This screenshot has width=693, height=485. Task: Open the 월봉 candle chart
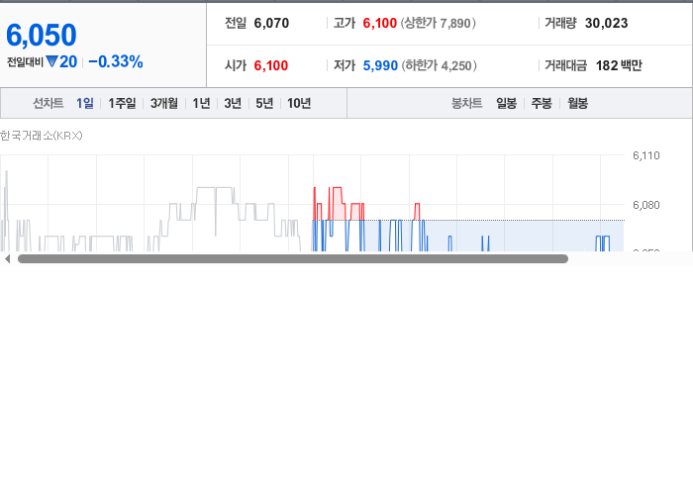577,103
